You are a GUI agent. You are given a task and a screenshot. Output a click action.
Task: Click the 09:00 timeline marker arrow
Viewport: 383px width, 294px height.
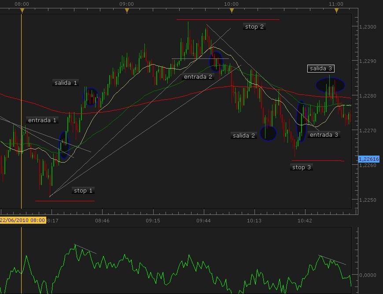pyautogui.click(x=127, y=11)
